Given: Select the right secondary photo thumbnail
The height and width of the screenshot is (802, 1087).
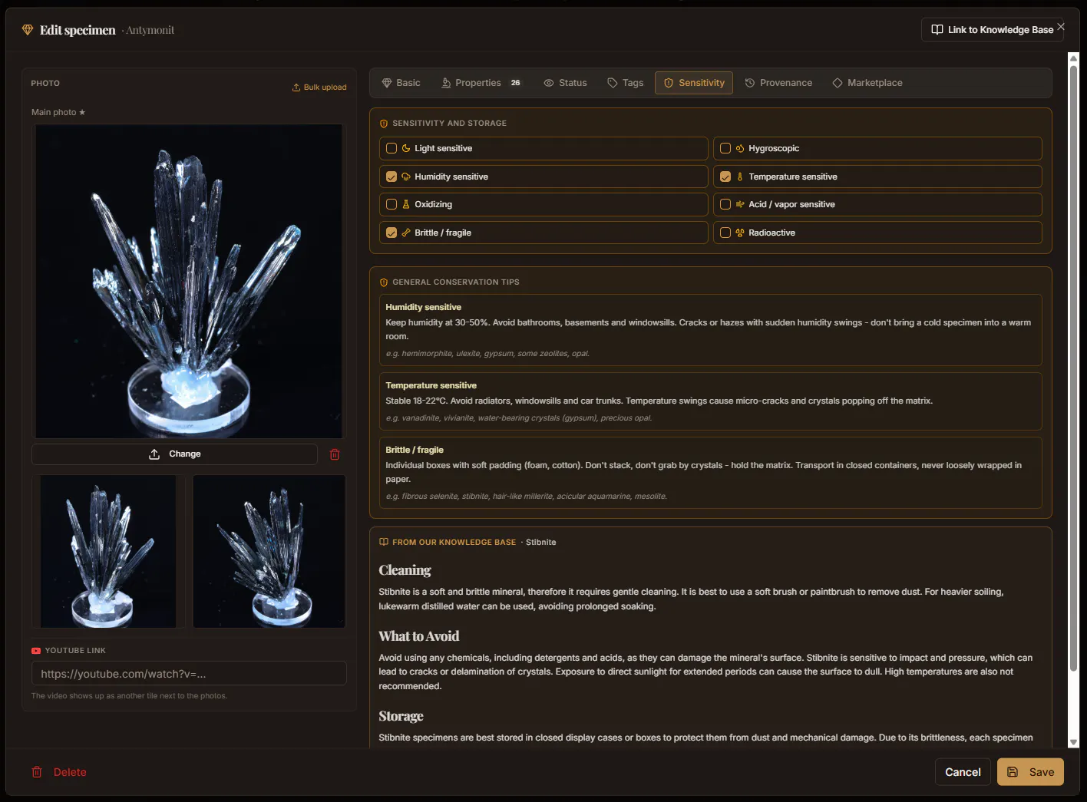Looking at the screenshot, I should tap(269, 551).
